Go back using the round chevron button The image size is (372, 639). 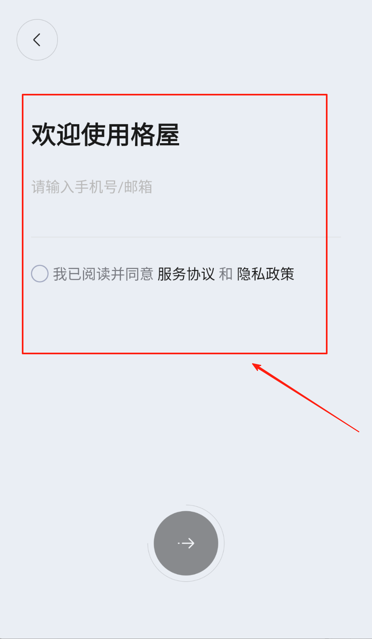coord(37,40)
